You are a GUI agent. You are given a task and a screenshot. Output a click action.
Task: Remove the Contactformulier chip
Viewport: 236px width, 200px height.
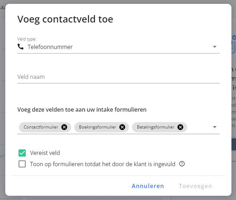pyautogui.click(x=64, y=127)
